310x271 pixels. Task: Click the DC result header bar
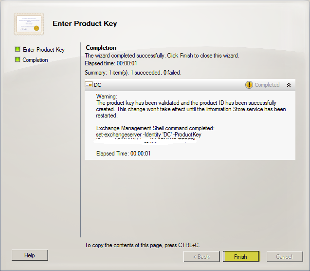190,85
